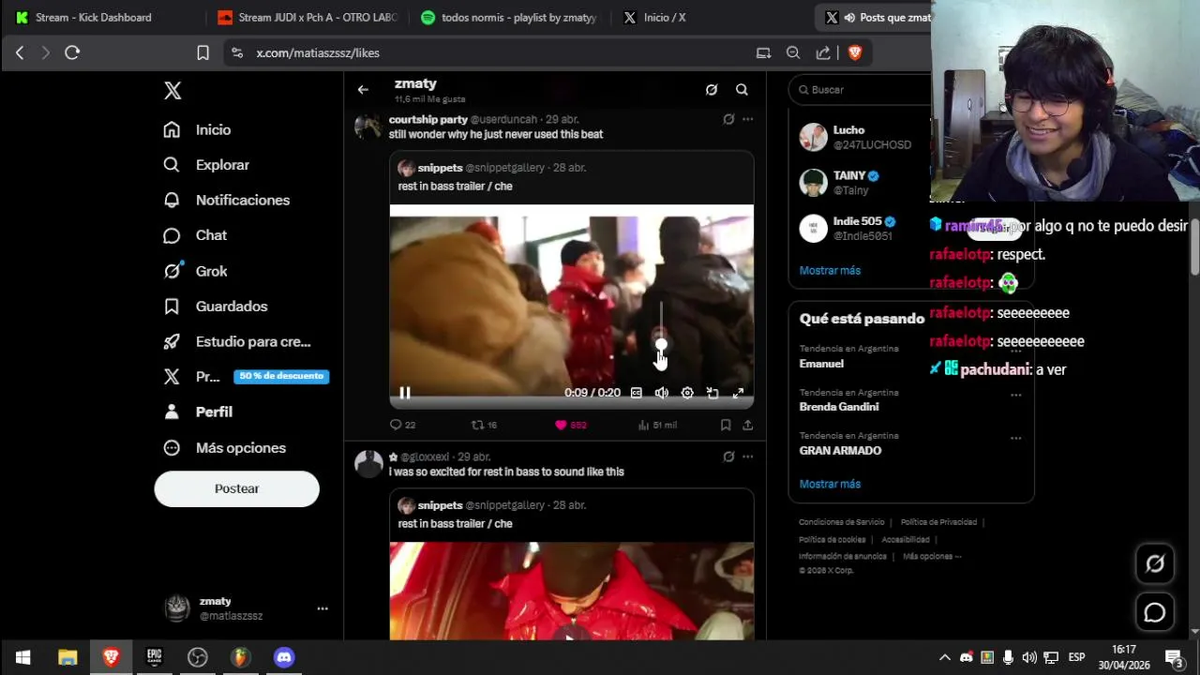Open Discord from taskbar

click(x=284, y=657)
